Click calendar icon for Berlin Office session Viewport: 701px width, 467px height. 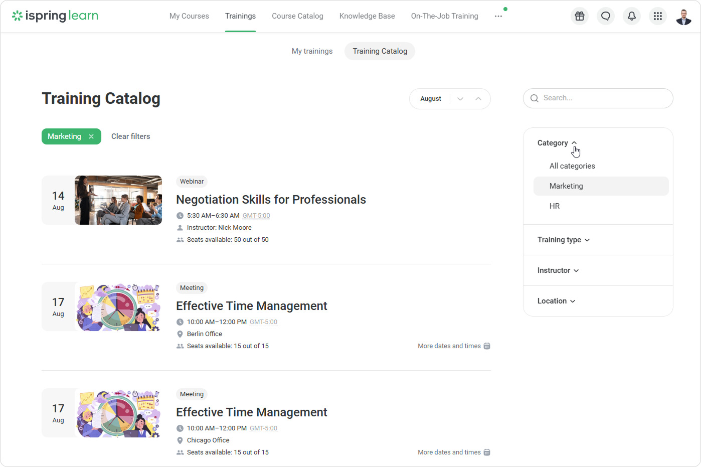(x=487, y=346)
